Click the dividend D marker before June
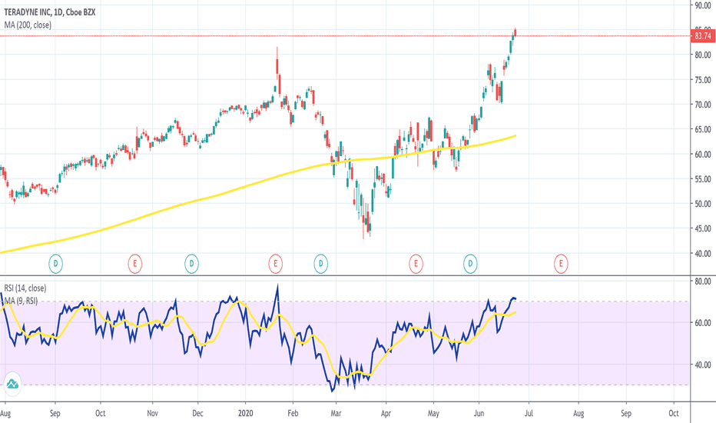 (x=470, y=263)
